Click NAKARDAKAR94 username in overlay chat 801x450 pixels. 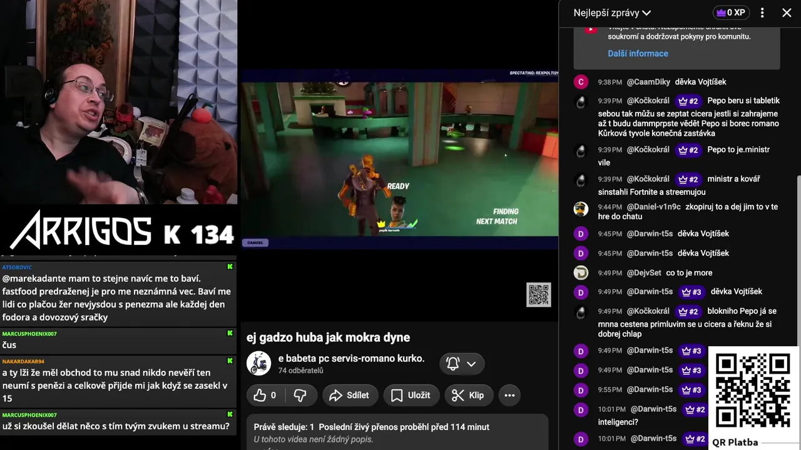[23, 361]
